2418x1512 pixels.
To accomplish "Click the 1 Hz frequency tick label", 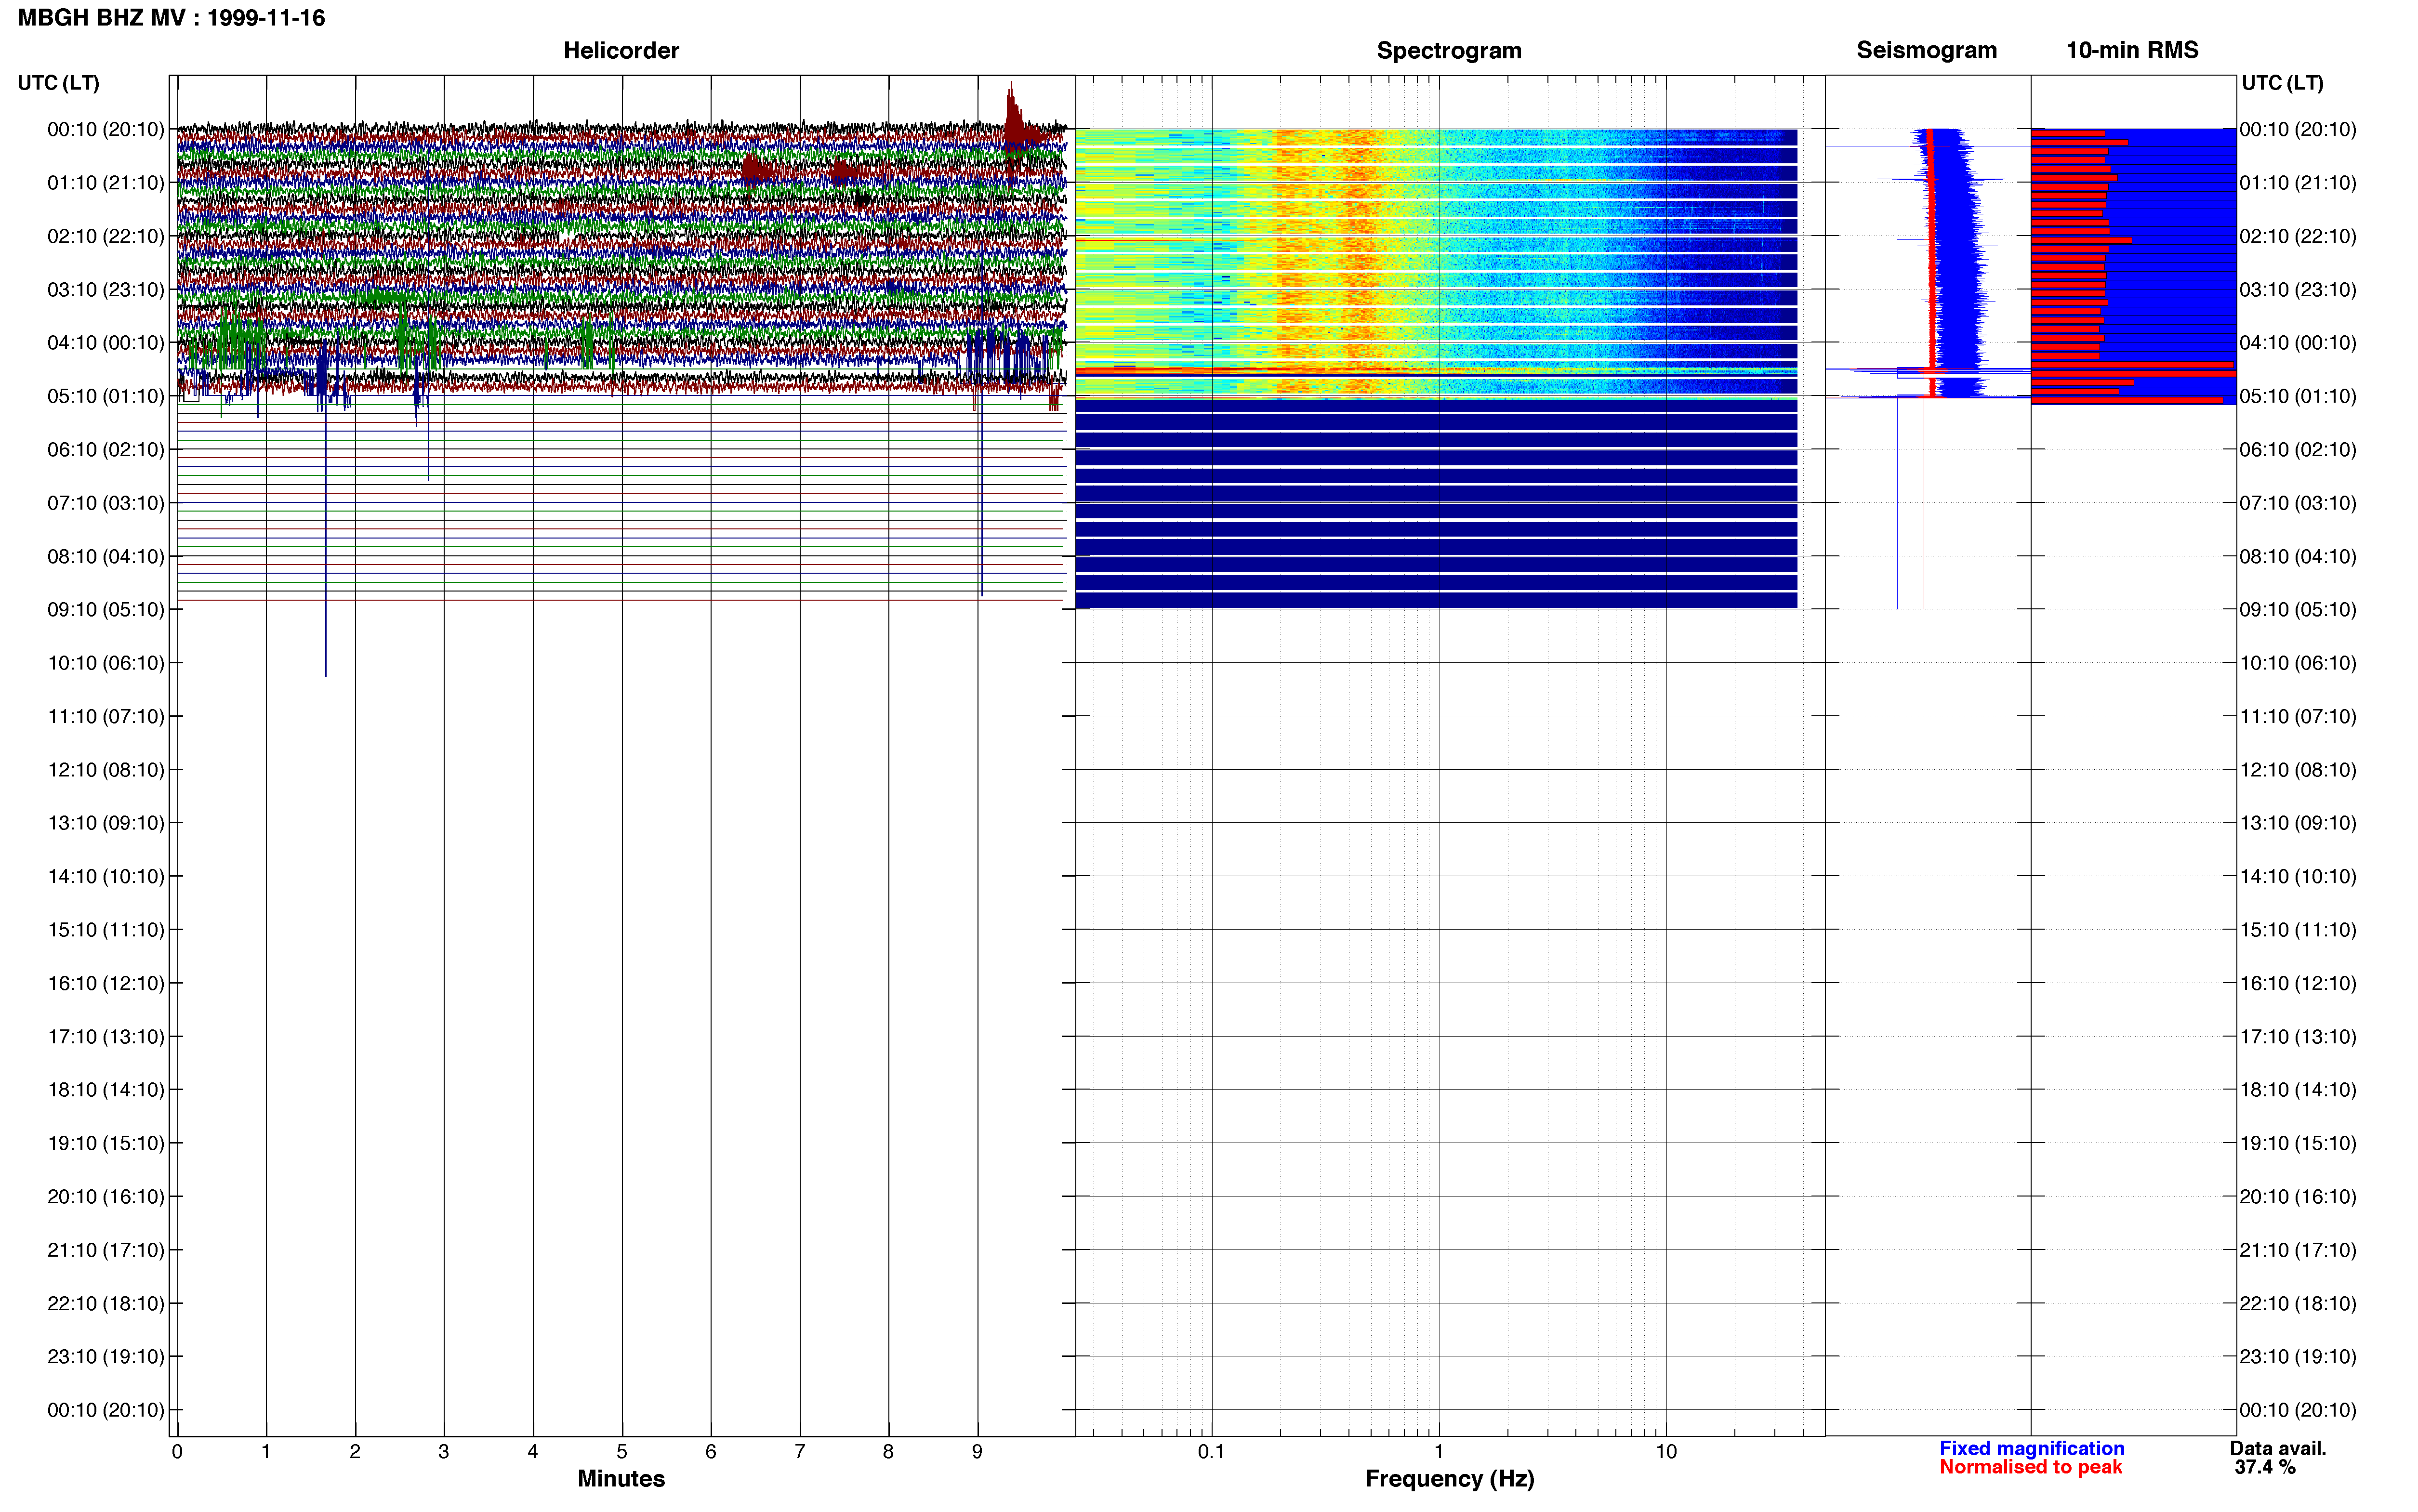I will (x=1439, y=1452).
